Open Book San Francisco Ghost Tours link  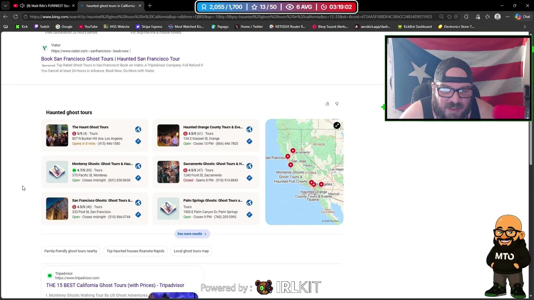tap(110, 59)
